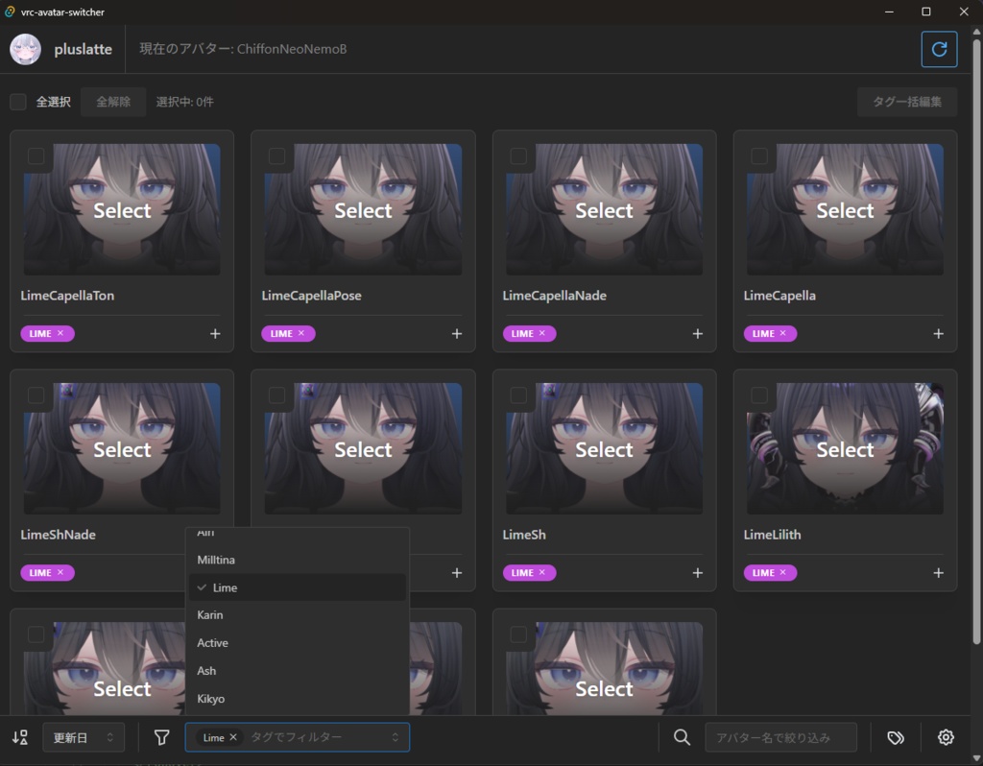Open settings via the gear icon
This screenshot has width=983, height=766.
tap(946, 736)
